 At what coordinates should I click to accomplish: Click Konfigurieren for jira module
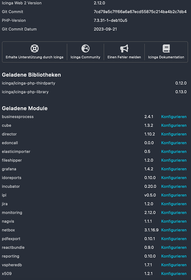pyautogui.click(x=174, y=204)
